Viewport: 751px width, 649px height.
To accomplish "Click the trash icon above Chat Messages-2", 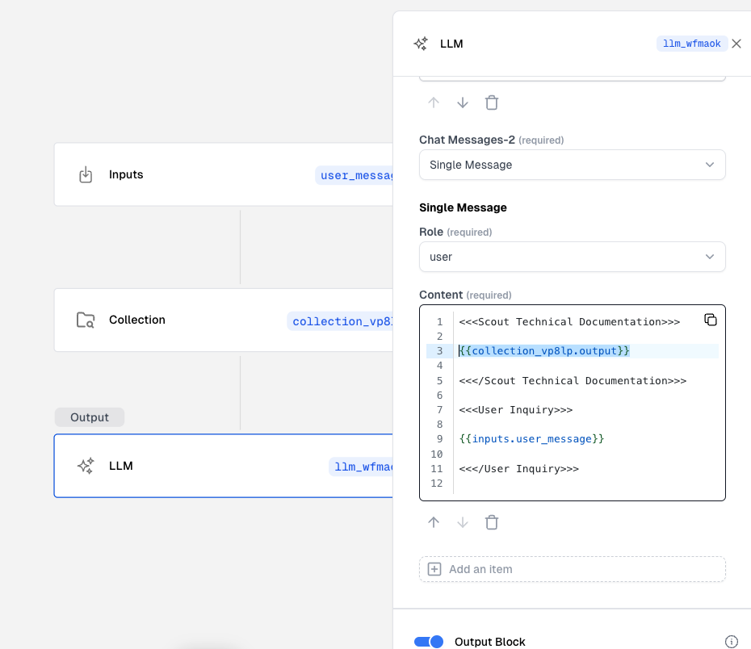I will click(492, 103).
